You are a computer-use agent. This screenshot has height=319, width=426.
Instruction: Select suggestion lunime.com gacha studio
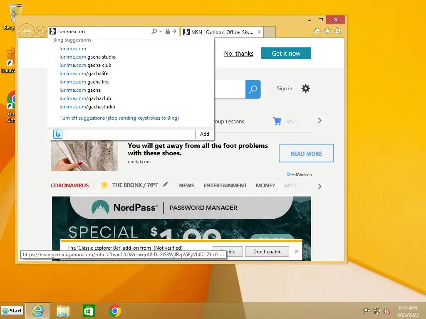[87, 57]
